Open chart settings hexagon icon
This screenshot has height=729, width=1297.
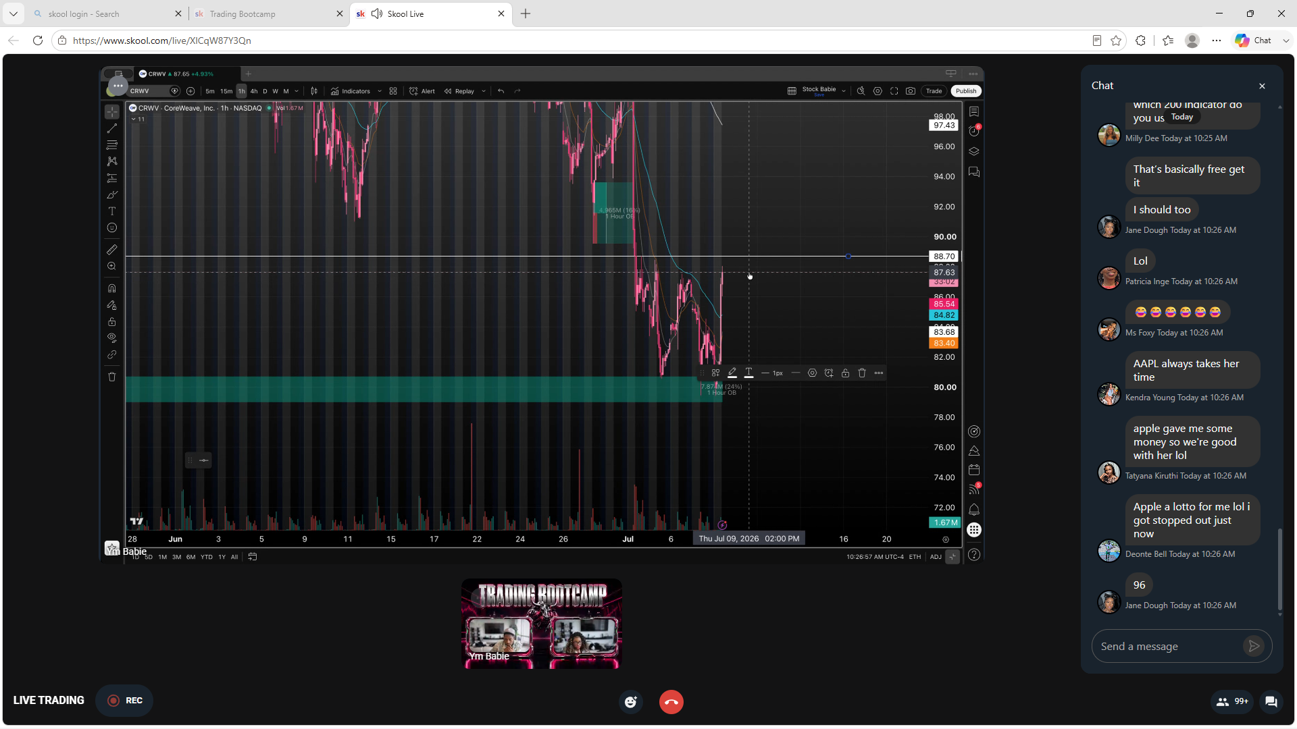(878, 91)
